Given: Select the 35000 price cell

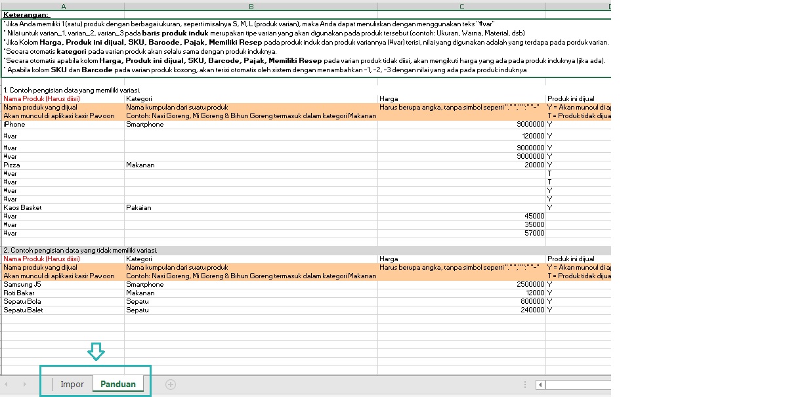Looking at the screenshot, I should point(462,225).
